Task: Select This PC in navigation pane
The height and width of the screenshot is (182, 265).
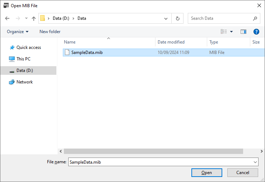Action: (23, 59)
